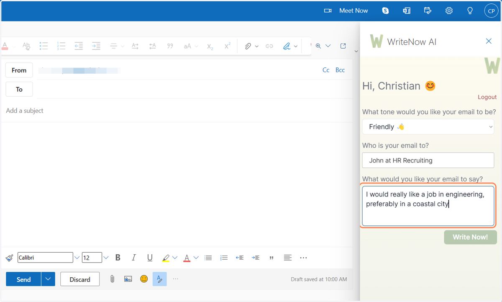The width and height of the screenshot is (502, 302).
Task: Increase indent from the top faded toolbar
Action: click(x=96, y=46)
